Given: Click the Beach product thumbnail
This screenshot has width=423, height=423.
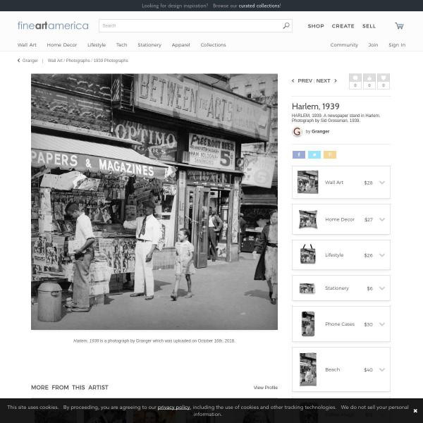Looking at the screenshot, I should [x=307, y=369].
